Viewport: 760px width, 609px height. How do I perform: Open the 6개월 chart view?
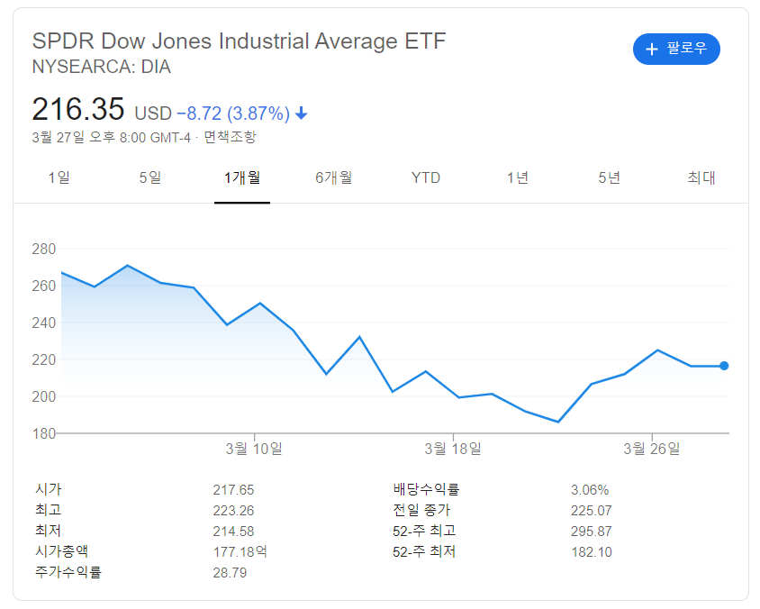pos(333,177)
